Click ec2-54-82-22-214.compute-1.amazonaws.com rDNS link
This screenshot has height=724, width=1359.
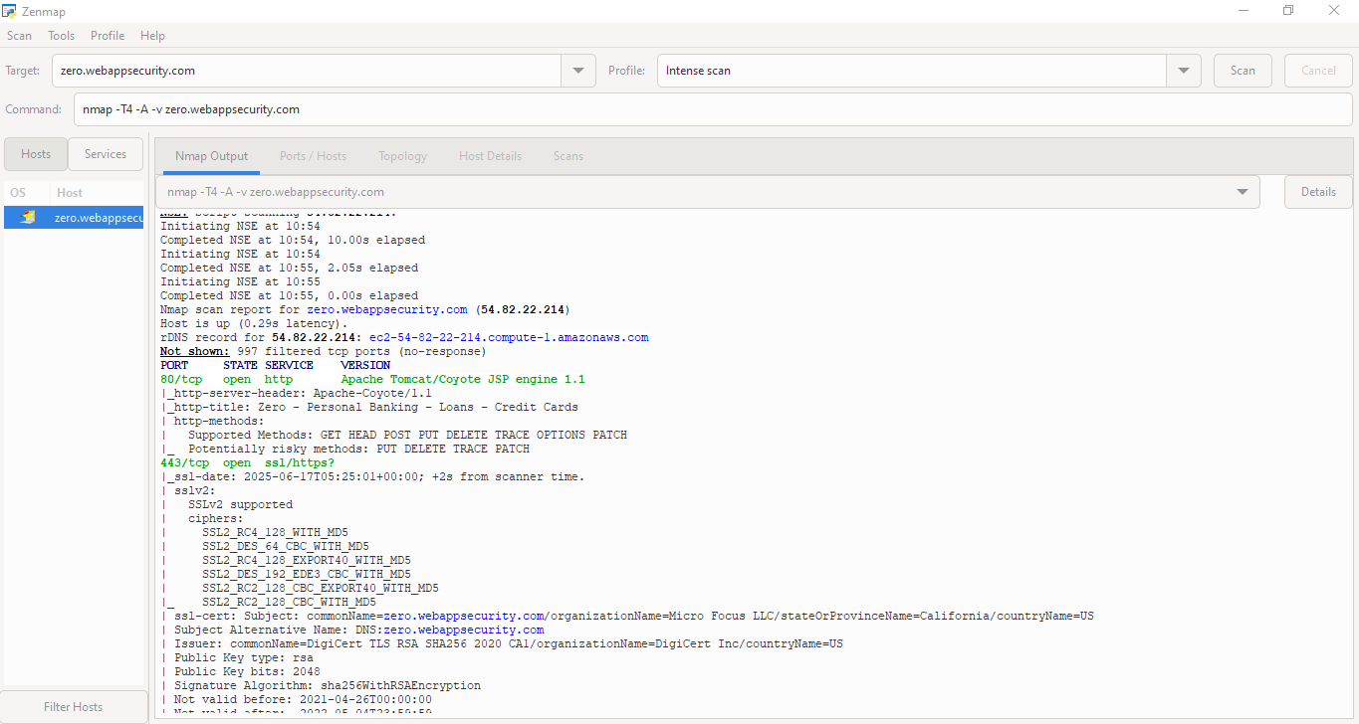509,337
